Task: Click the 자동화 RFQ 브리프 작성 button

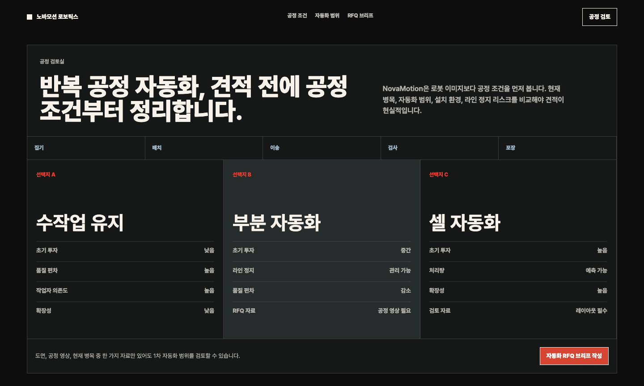Action: [574, 356]
